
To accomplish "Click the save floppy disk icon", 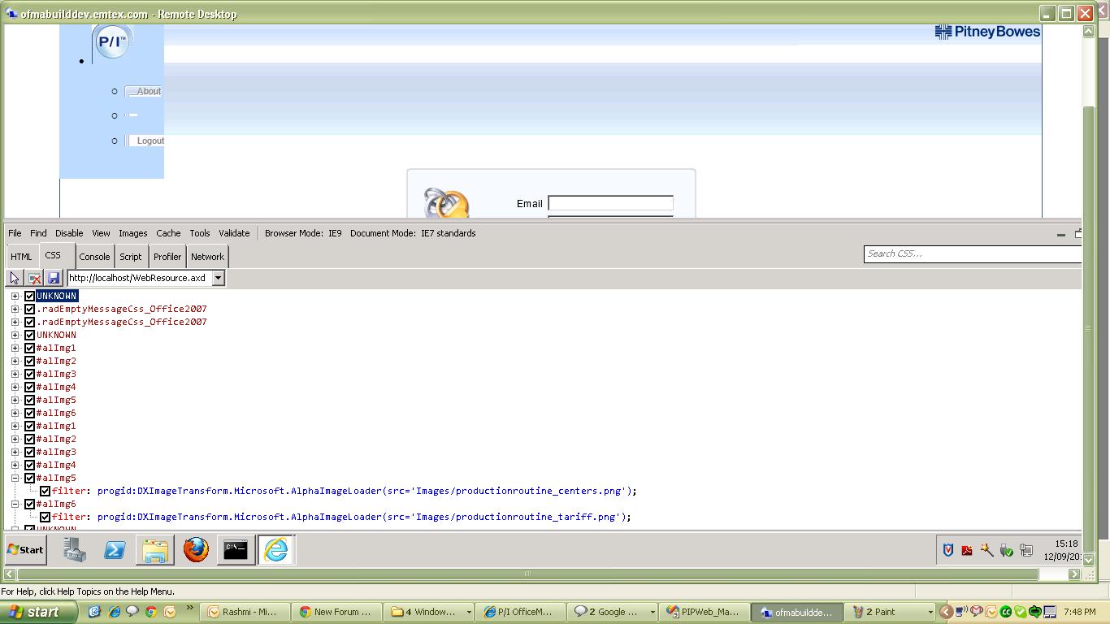I will coord(54,278).
